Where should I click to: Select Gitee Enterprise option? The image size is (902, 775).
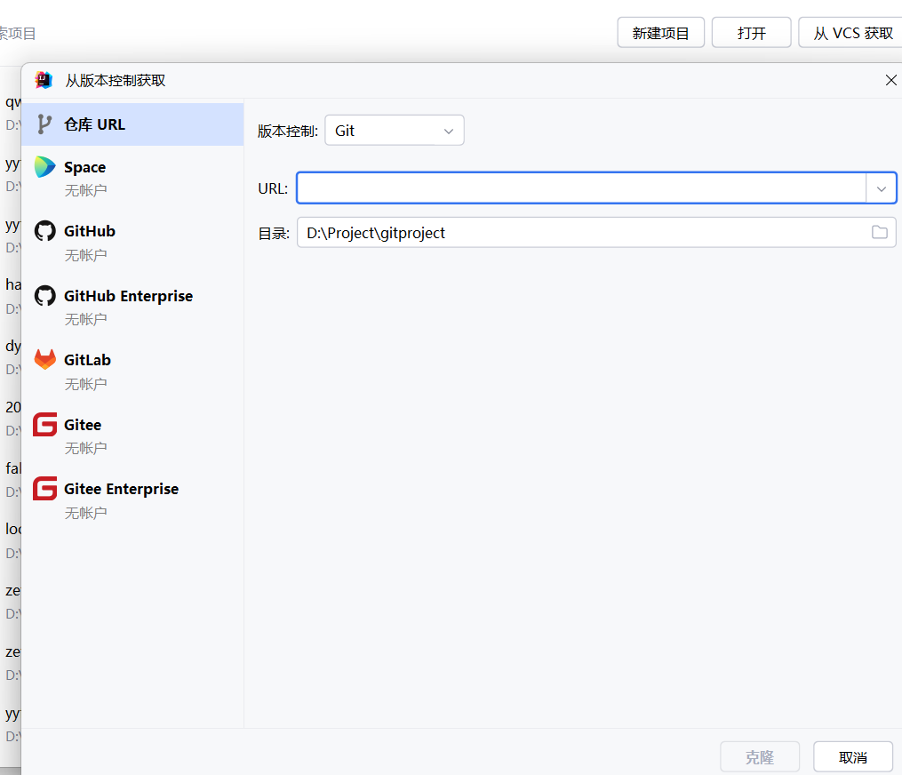(132, 500)
